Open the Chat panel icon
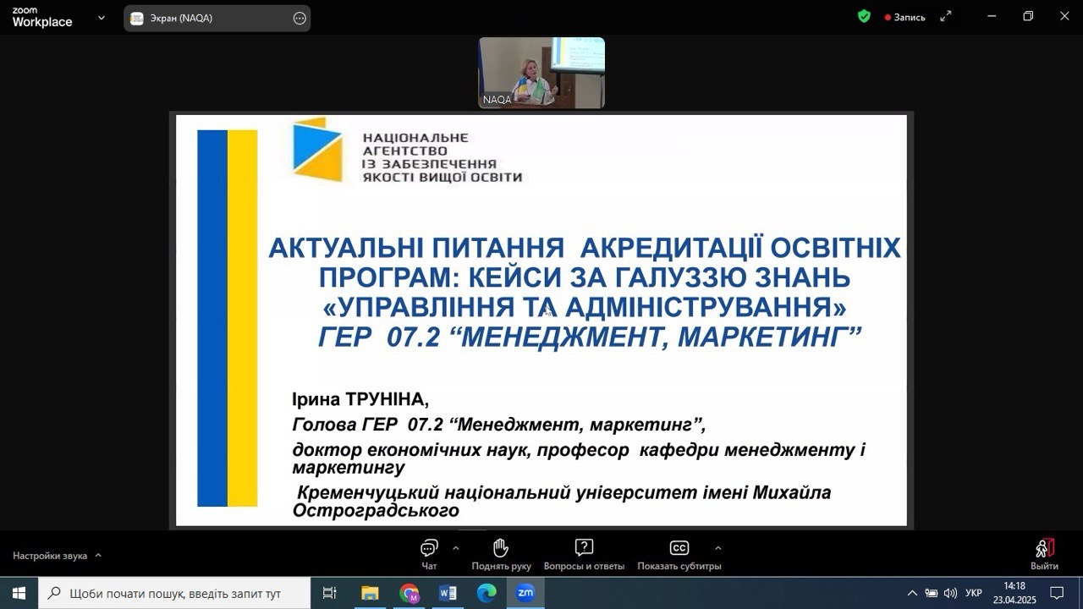 tap(429, 548)
